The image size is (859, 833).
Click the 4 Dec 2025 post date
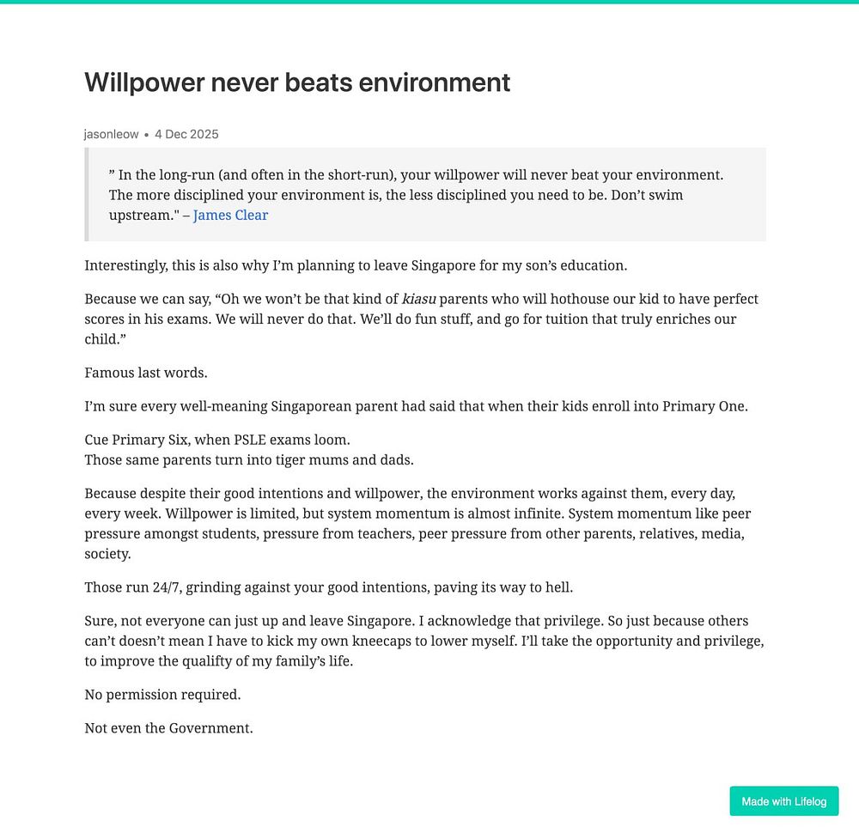(x=186, y=134)
